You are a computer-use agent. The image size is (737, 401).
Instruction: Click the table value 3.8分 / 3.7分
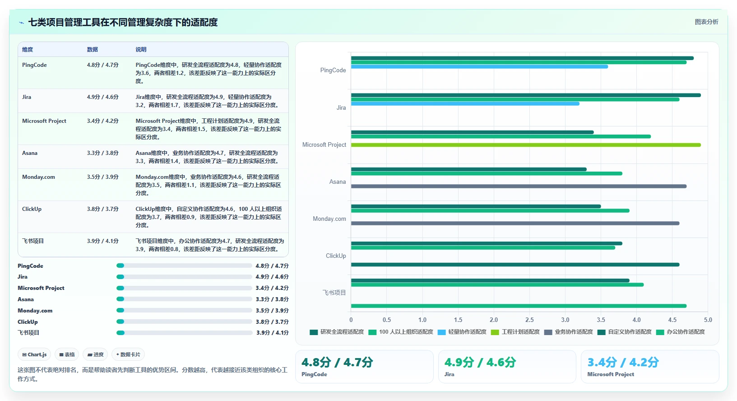click(103, 209)
